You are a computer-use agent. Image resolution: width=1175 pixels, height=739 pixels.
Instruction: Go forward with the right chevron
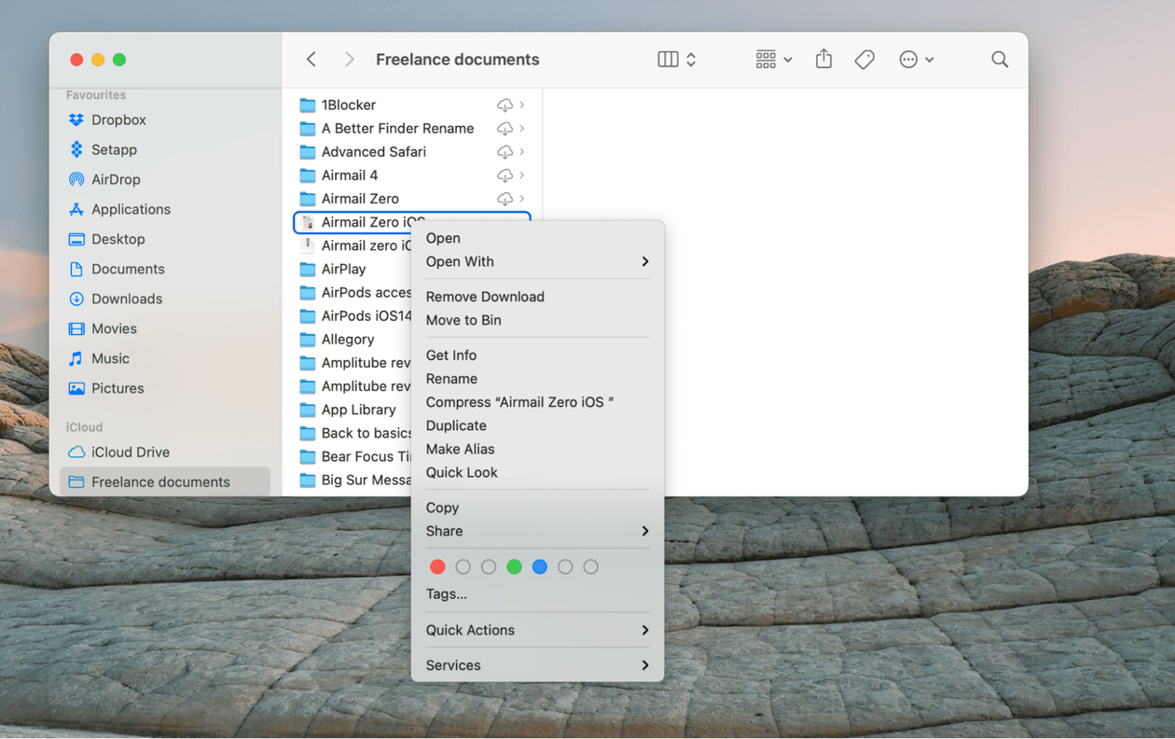[349, 59]
